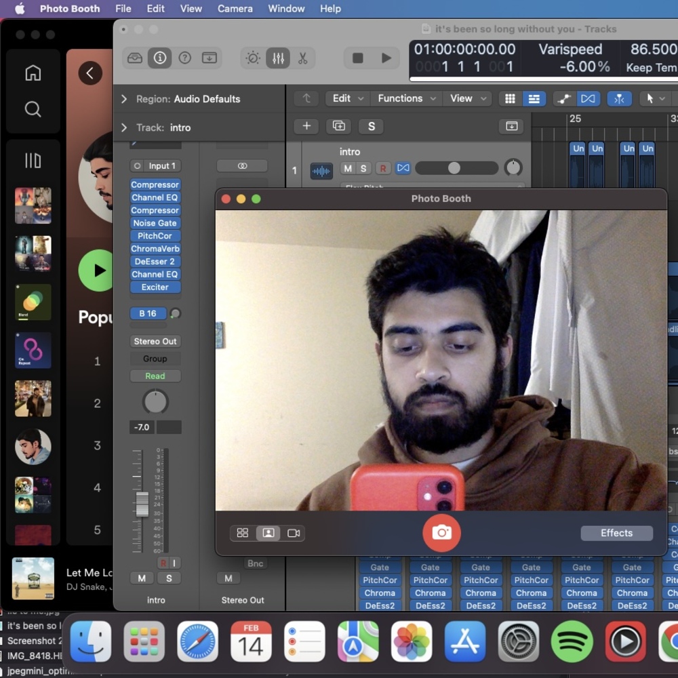Image resolution: width=678 pixels, height=678 pixels.
Task: Add new track with plus button
Action: point(306,126)
